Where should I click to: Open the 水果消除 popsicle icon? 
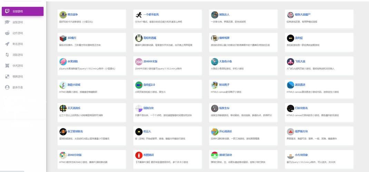[63, 62]
